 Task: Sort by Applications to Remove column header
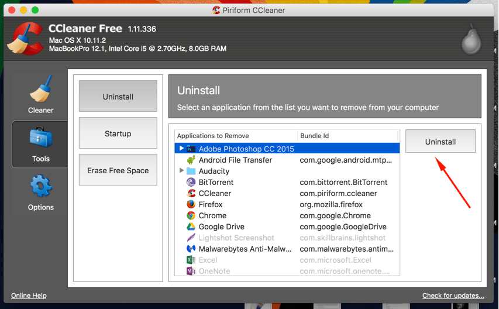coord(236,136)
